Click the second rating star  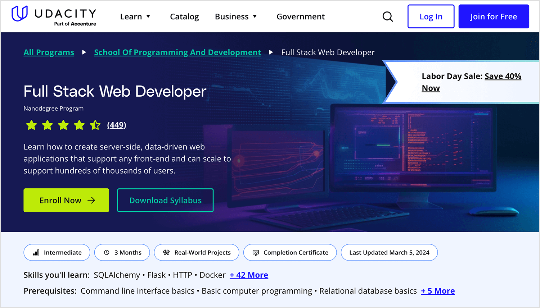tap(48, 125)
